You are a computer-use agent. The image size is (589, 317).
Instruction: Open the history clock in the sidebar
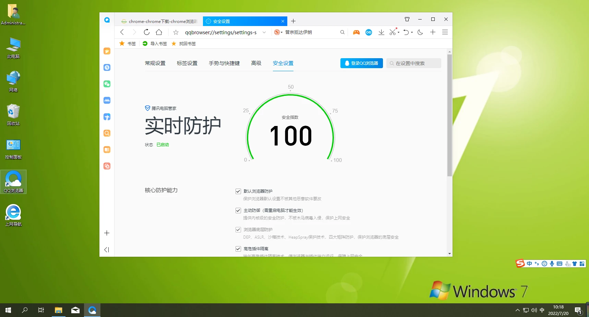107,67
